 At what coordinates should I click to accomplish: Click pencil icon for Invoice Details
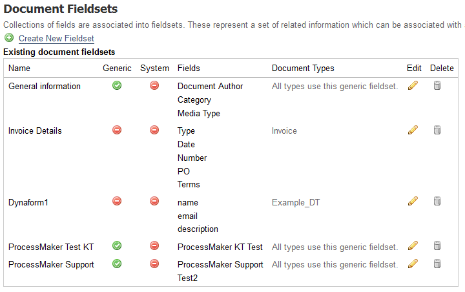click(413, 130)
